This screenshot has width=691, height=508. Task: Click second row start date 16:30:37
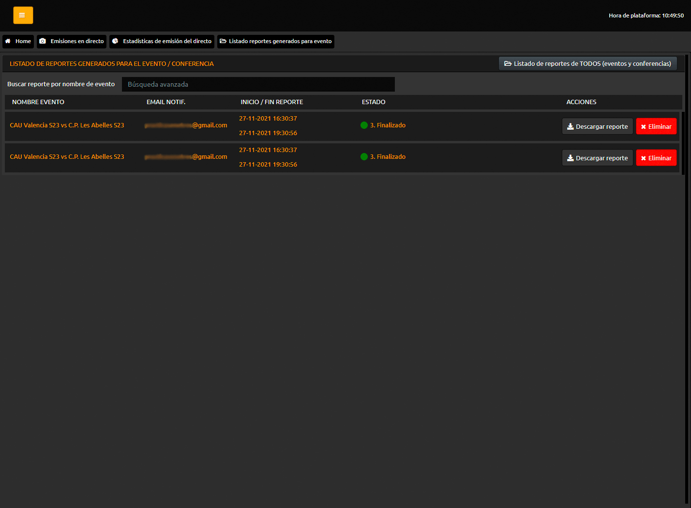(x=268, y=150)
